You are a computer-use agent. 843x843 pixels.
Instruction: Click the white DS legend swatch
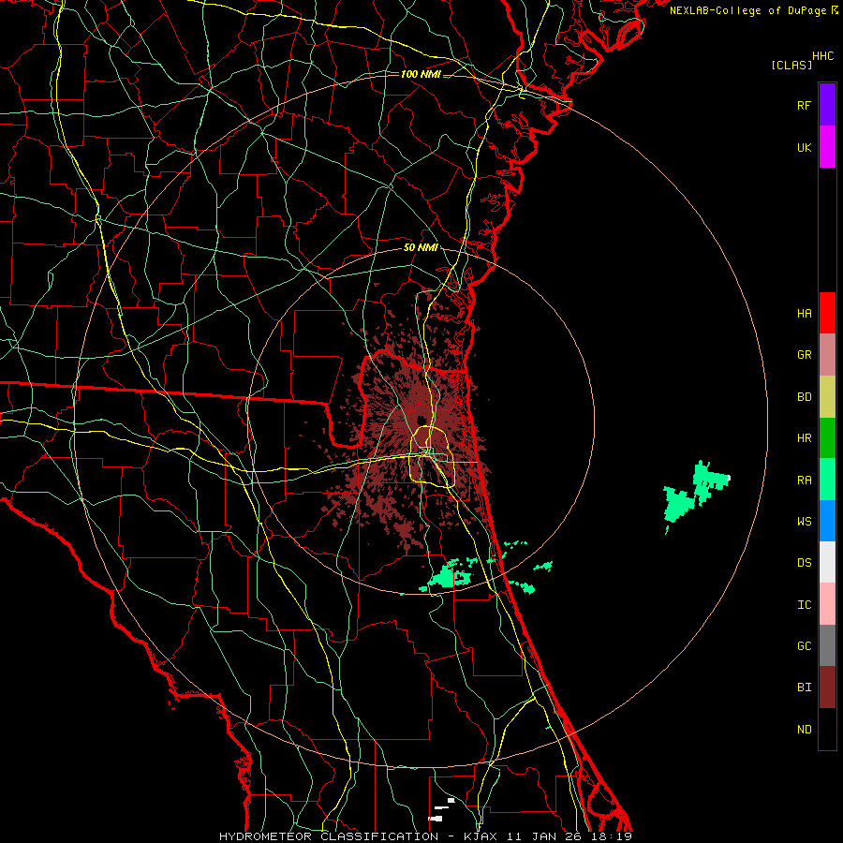point(827,562)
